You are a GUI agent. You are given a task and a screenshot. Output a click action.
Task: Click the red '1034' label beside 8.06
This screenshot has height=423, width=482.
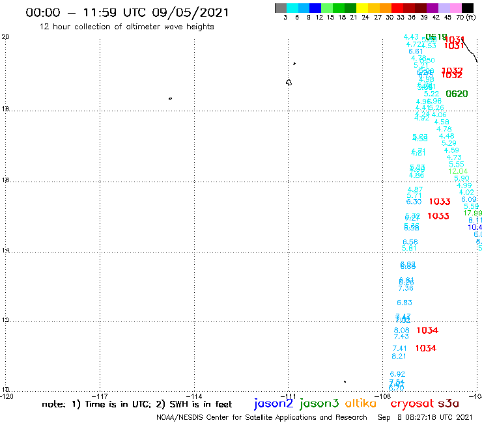(427, 330)
